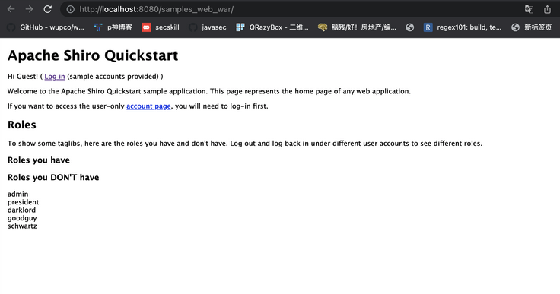560x294 pixels.
Task: Go forward with the browser forward arrow
Action: [x=29, y=9]
